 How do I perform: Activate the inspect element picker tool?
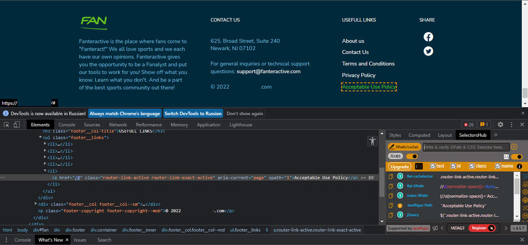[7, 124]
